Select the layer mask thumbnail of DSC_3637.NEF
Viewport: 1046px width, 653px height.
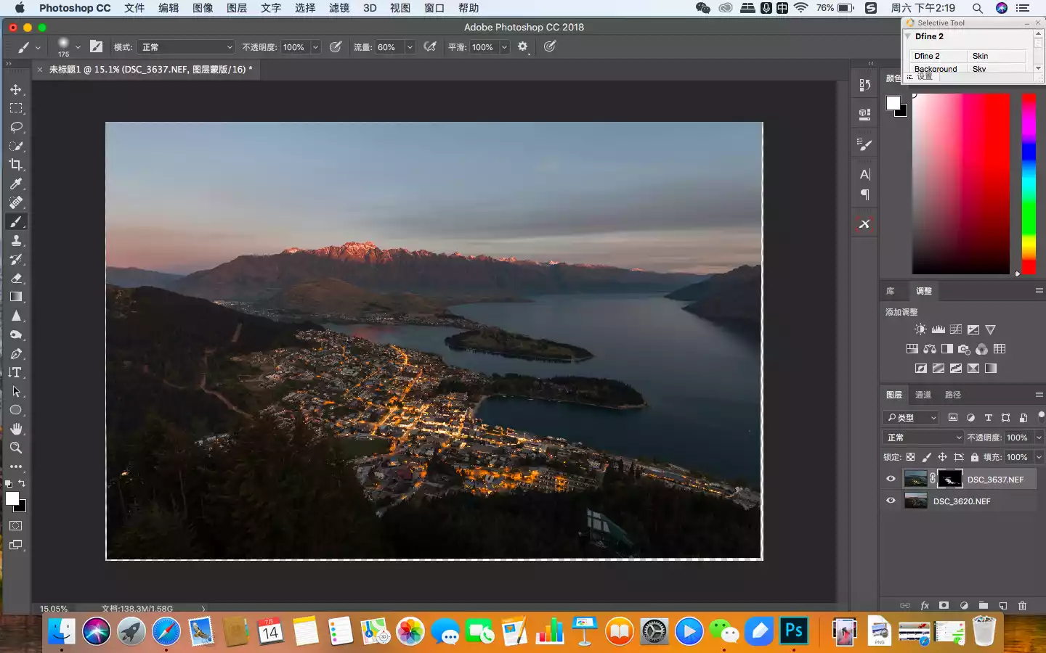pos(949,479)
